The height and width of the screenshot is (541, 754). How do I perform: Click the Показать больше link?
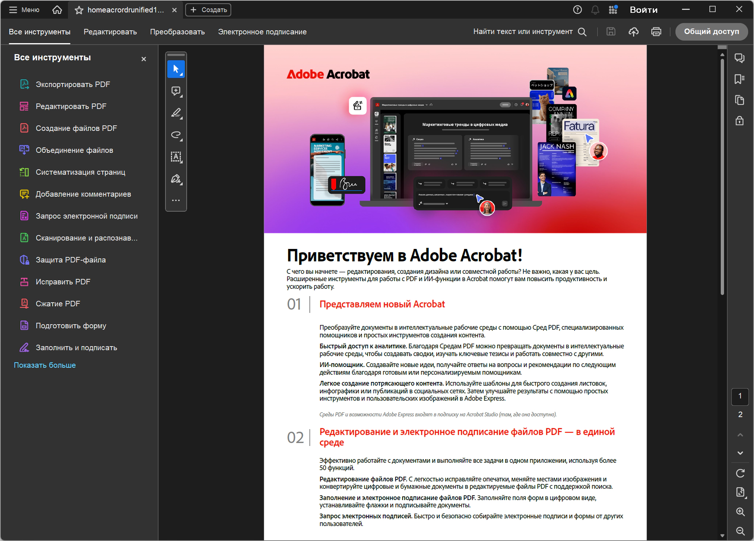tap(45, 365)
